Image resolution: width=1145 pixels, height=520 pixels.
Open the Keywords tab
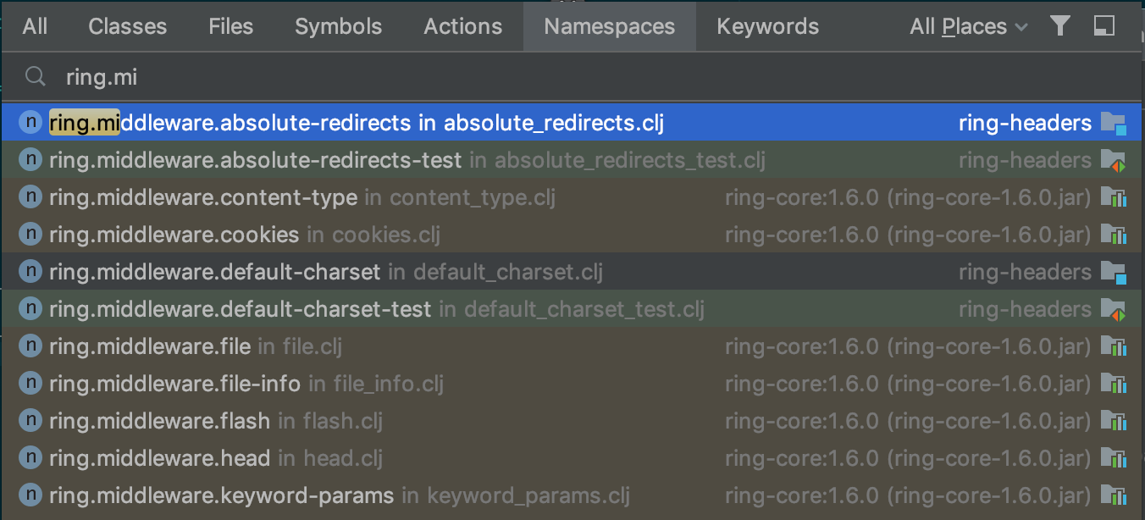(767, 26)
